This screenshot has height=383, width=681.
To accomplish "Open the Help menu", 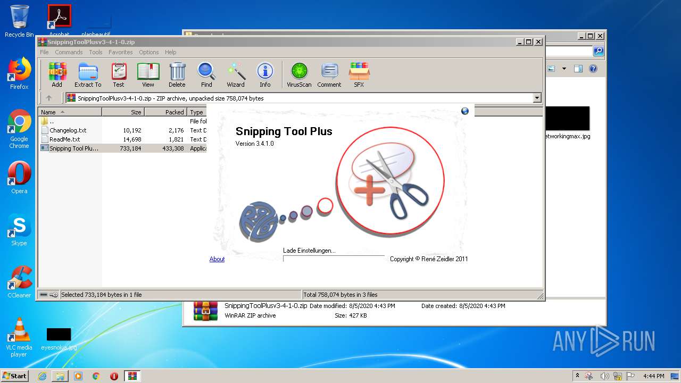I will (170, 52).
